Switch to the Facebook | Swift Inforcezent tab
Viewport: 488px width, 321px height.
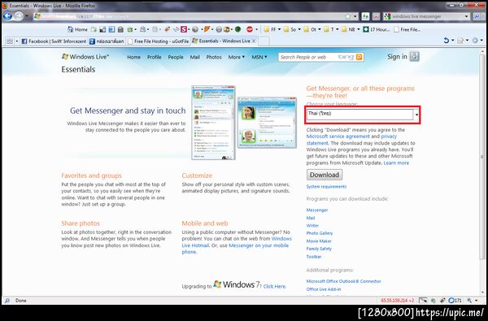[x=54, y=41]
